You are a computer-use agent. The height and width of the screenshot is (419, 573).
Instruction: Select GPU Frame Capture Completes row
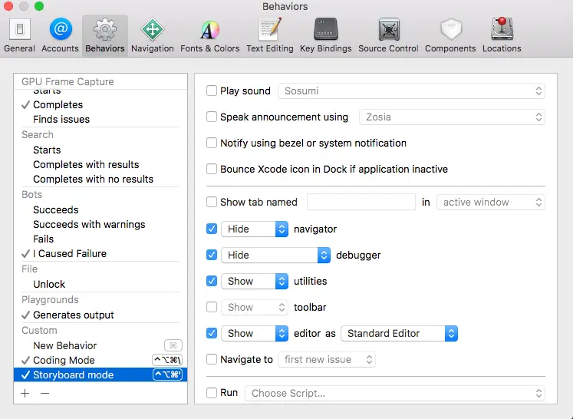100,104
